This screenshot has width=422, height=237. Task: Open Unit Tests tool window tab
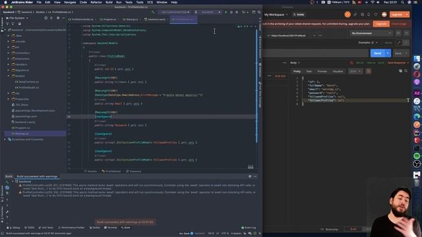coord(45,228)
